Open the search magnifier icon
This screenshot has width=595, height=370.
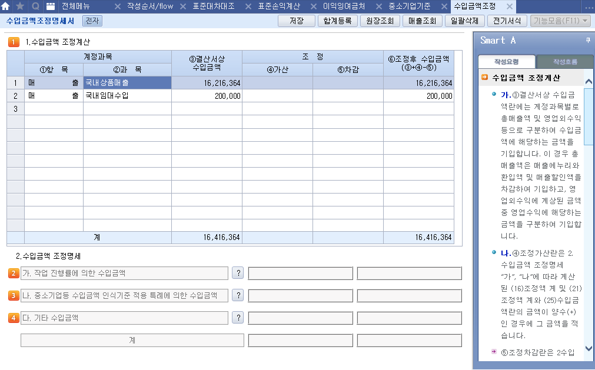(35, 6)
